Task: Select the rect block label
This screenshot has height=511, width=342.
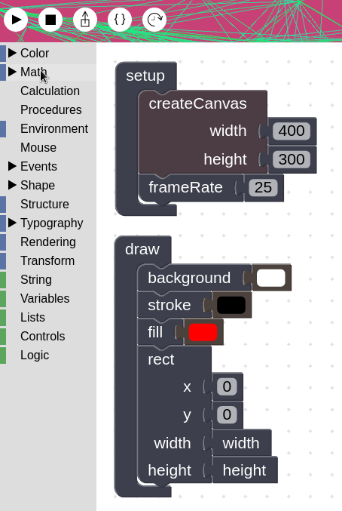Action: pyautogui.click(x=161, y=359)
